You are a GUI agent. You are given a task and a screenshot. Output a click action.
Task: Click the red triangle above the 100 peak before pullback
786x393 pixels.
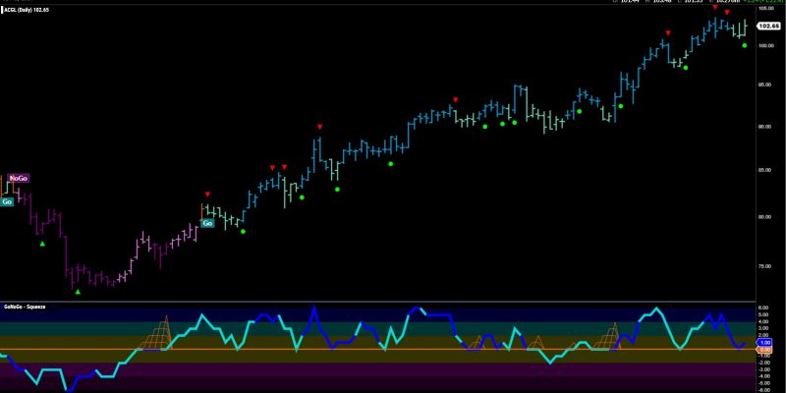tap(668, 33)
